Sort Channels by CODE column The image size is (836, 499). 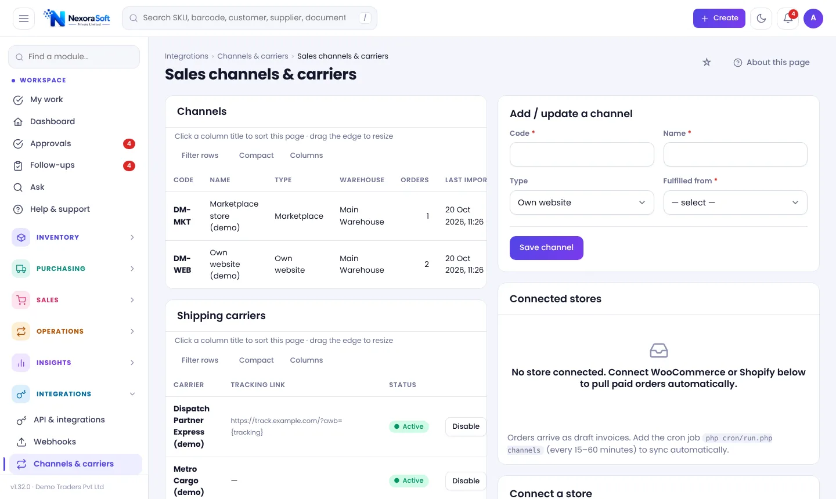tap(183, 180)
